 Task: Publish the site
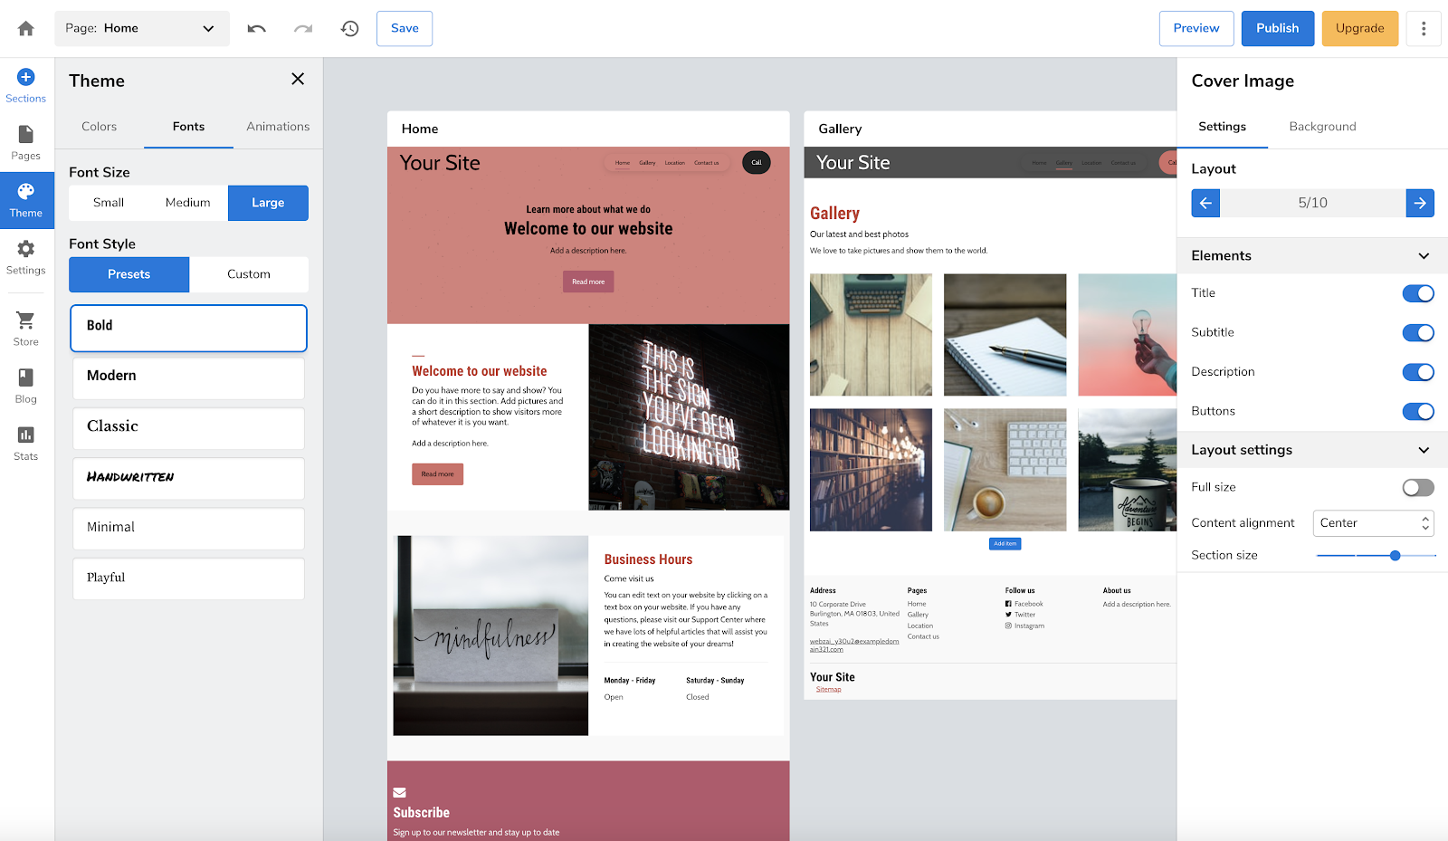pyautogui.click(x=1278, y=28)
